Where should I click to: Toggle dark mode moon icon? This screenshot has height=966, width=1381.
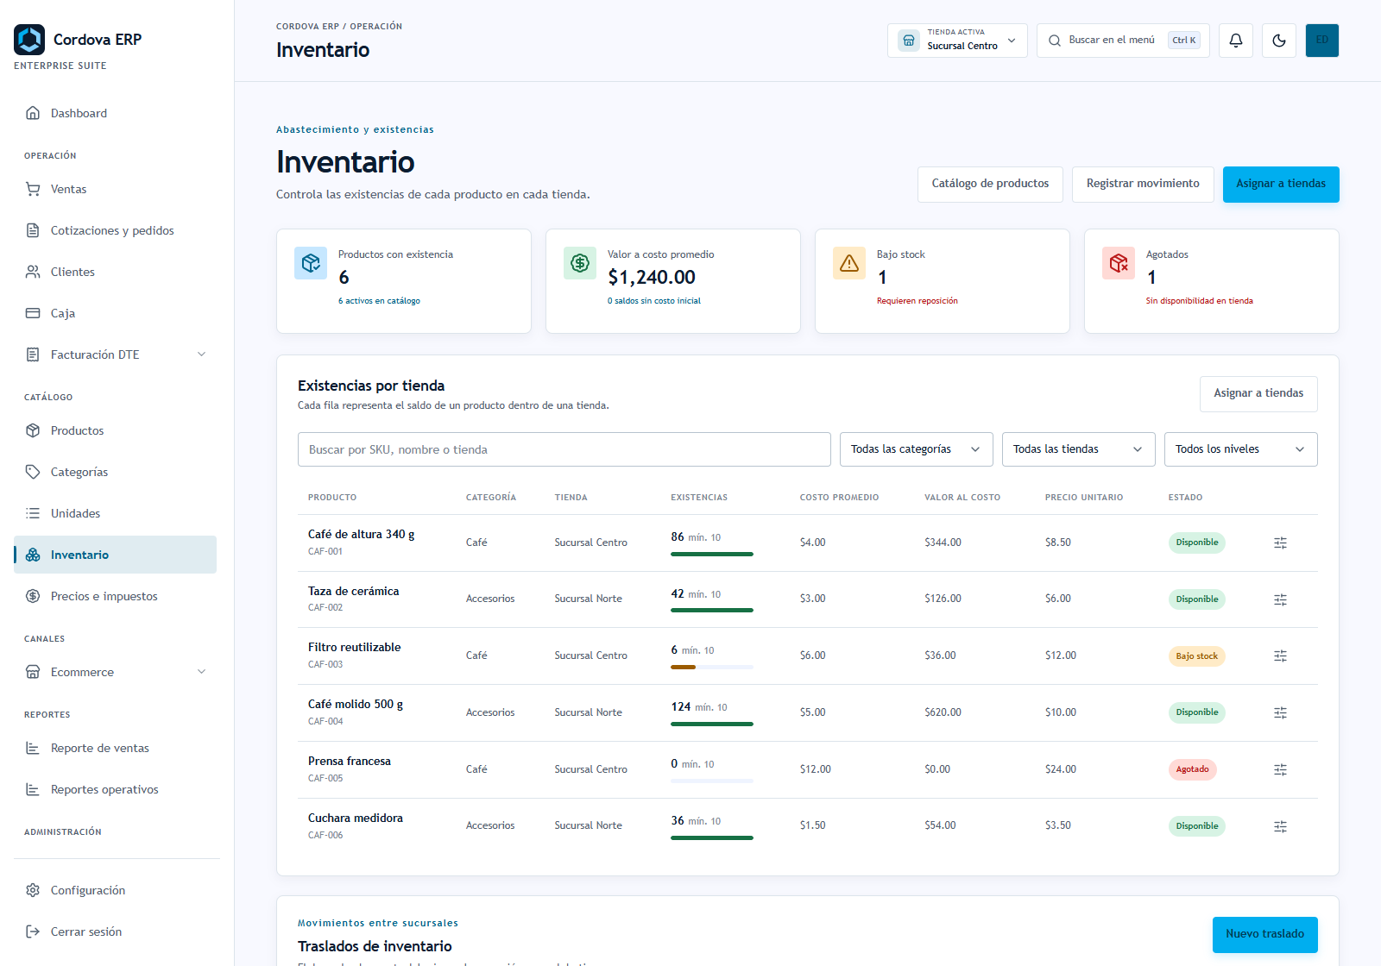[x=1279, y=41]
